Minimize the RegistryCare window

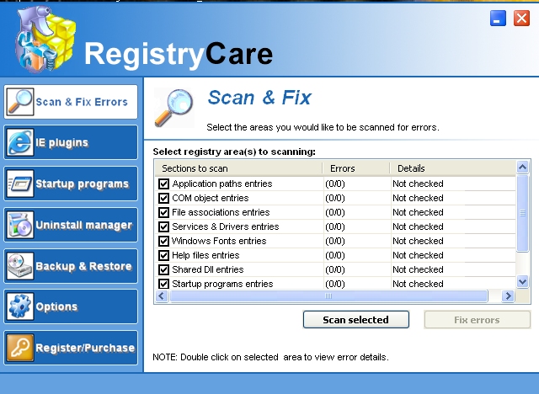(x=498, y=19)
